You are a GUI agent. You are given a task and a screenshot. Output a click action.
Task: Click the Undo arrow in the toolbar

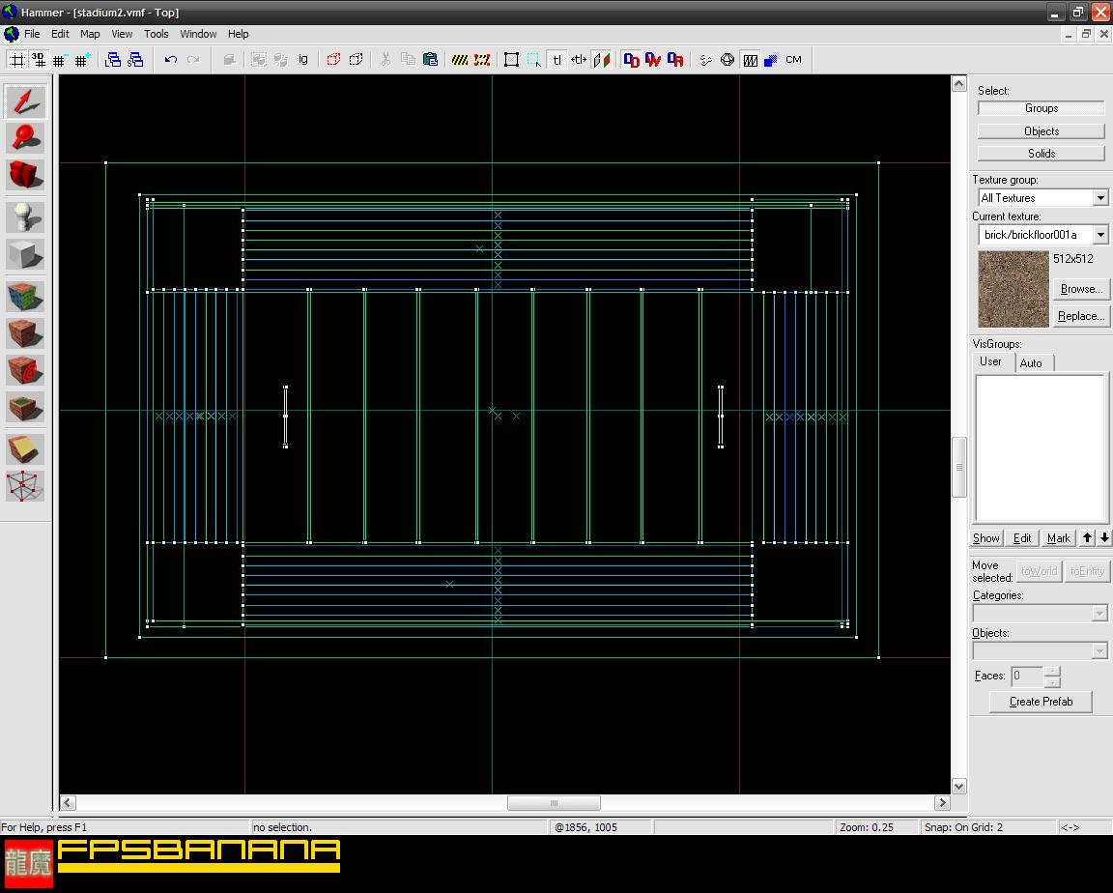pos(171,60)
